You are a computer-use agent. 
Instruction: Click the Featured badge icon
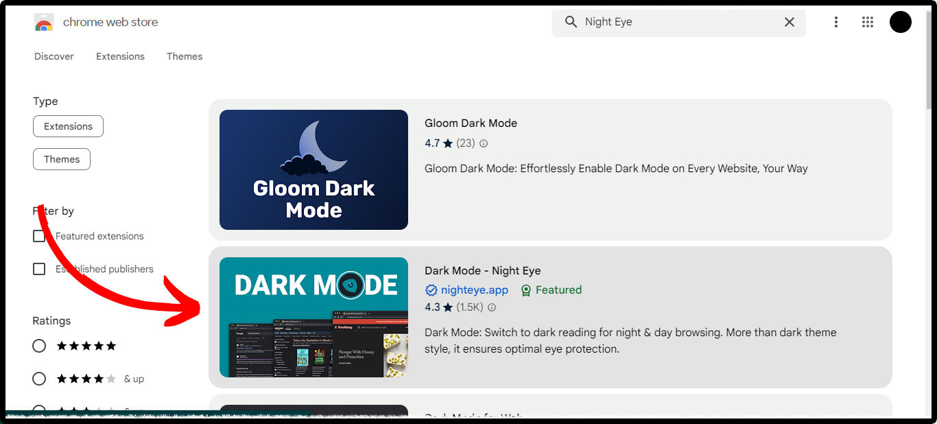[526, 290]
